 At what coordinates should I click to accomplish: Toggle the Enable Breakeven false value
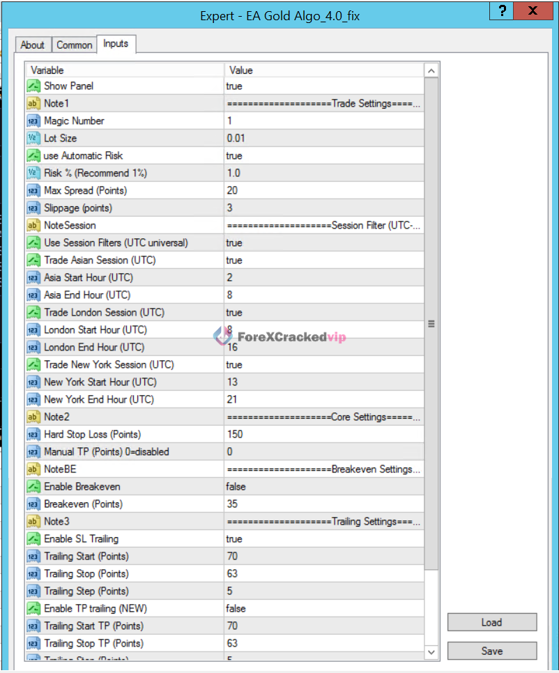pyautogui.click(x=323, y=486)
